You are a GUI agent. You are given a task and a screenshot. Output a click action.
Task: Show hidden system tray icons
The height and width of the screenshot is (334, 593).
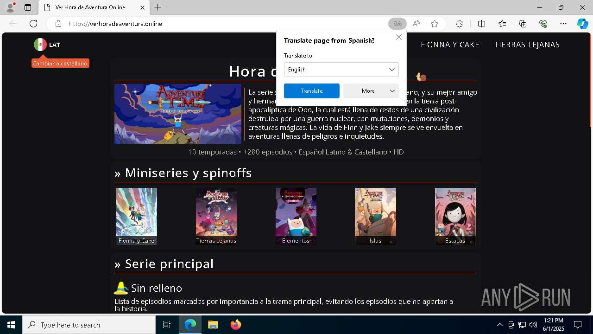(499, 325)
